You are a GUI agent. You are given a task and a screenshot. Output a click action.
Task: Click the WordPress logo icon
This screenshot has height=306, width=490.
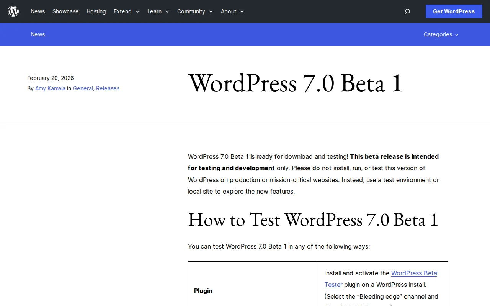pos(13,11)
